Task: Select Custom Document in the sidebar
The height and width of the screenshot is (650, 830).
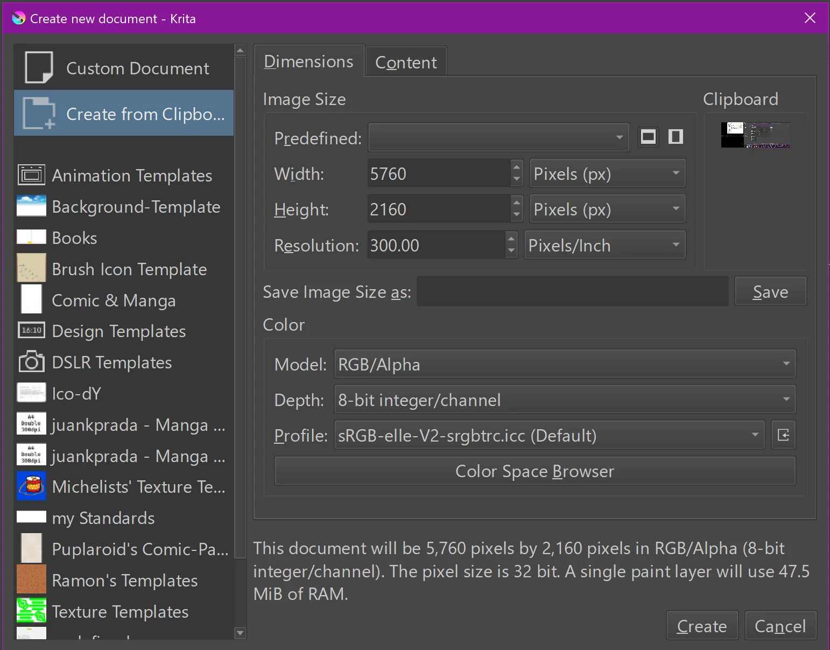Action: tap(124, 67)
